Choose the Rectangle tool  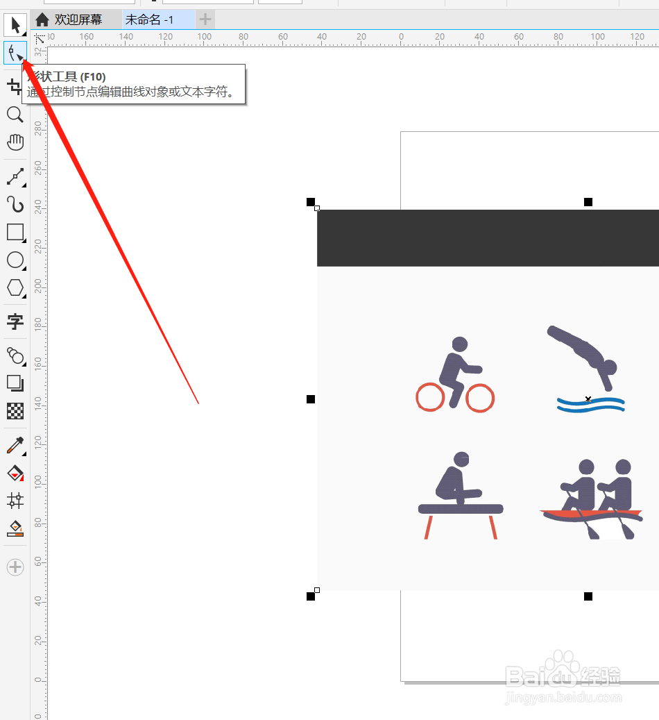click(15, 233)
